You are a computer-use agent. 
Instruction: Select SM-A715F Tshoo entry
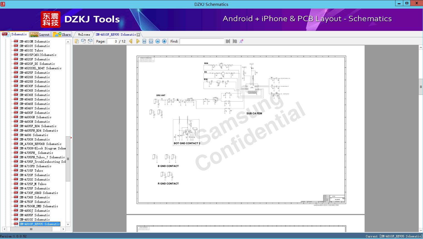(31, 171)
